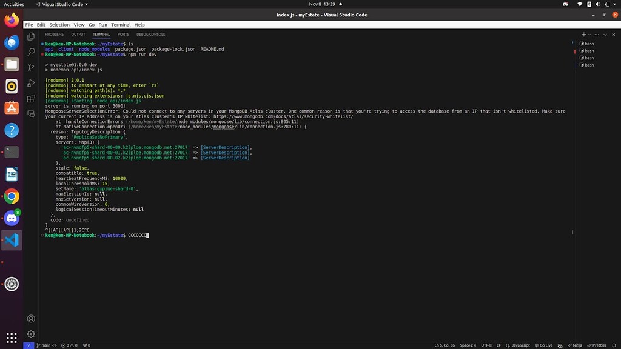Open LibreOffice Writer from the dock

point(12,174)
